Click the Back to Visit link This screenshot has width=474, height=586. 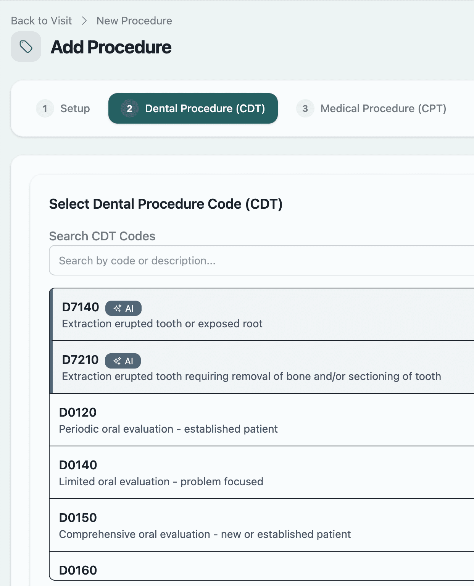(41, 20)
